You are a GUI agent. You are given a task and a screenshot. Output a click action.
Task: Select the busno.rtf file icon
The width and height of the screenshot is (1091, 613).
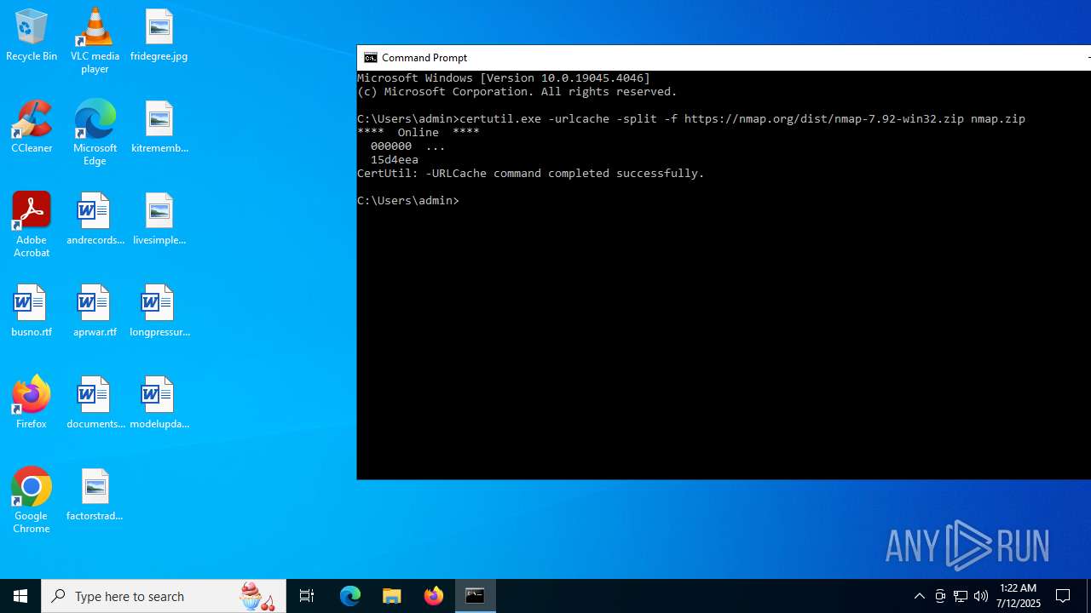(32, 312)
